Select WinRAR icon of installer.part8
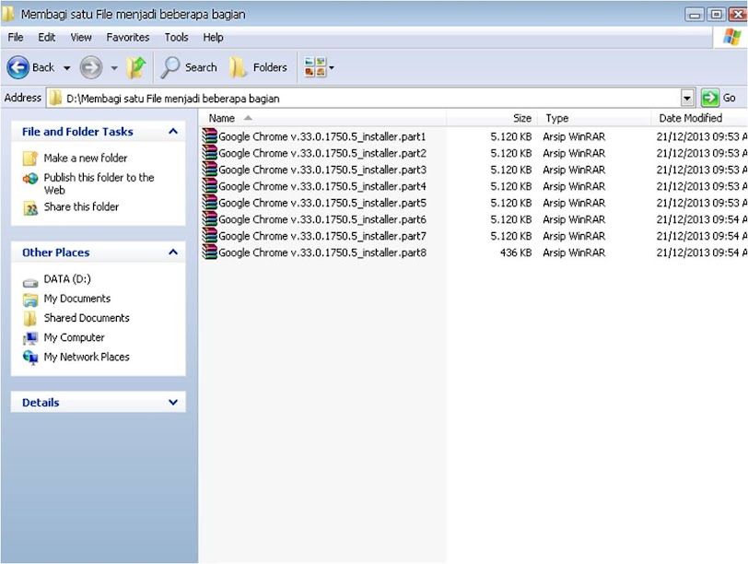The height and width of the screenshot is (564, 748). 209,253
